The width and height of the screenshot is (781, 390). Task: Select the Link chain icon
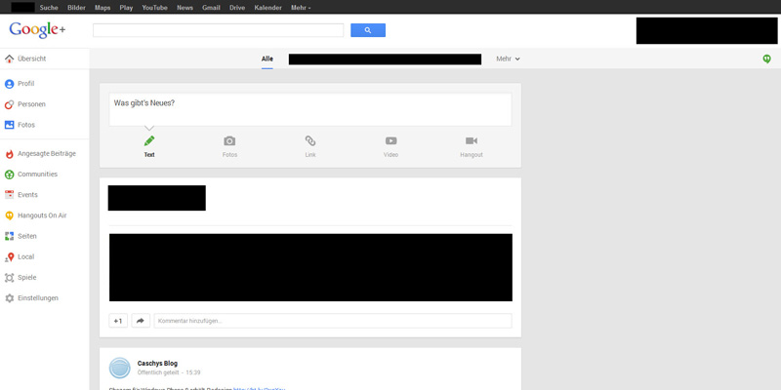310,140
